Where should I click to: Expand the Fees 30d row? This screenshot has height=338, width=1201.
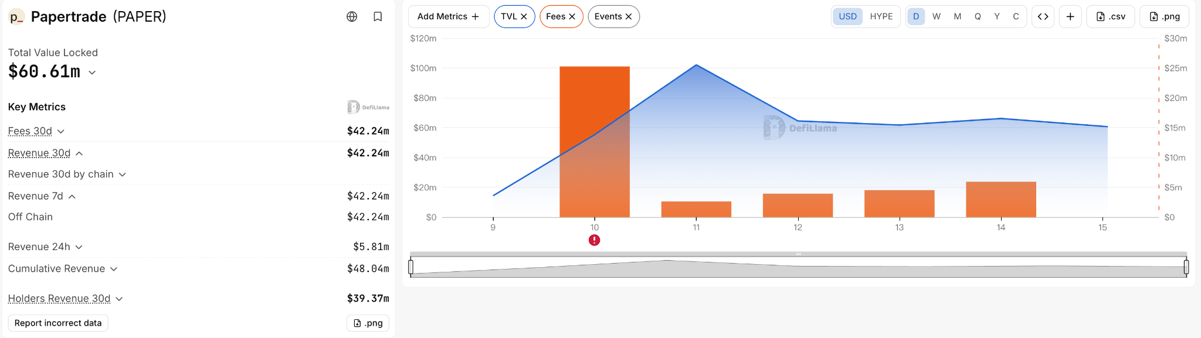tap(61, 131)
